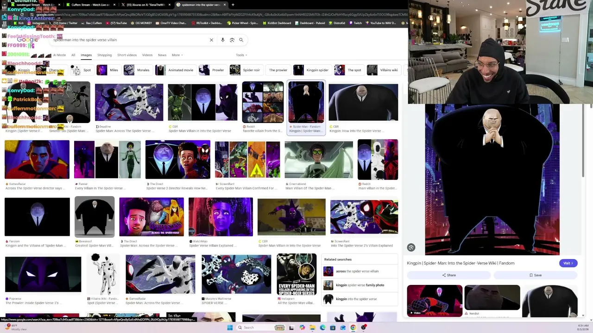Open Microsoft Store from the taskbar
Image resolution: width=593 pixels, height=333 pixels.
(x=333, y=327)
